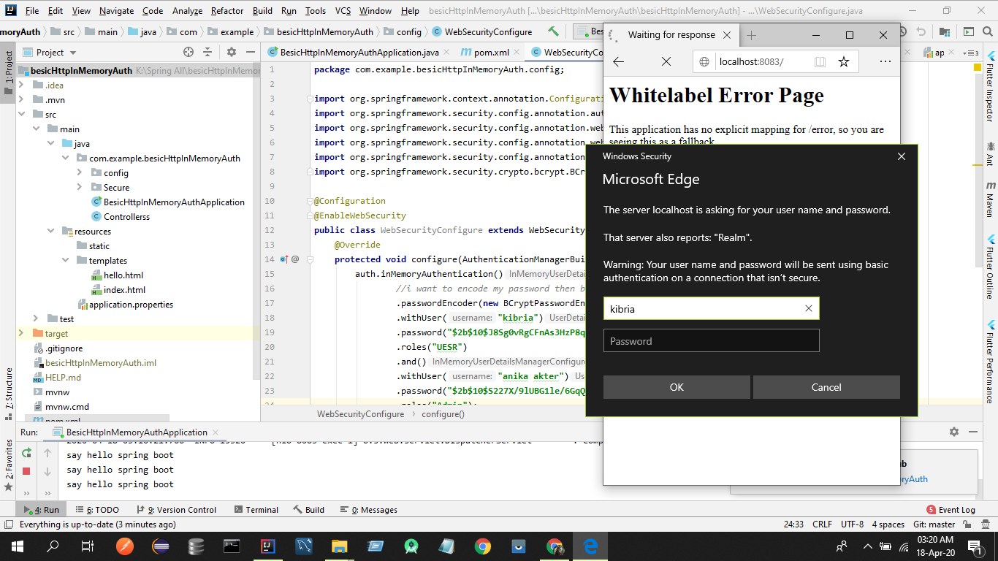Open the Terminal tool window
Screen dimensions: 998x561
(x=256, y=509)
